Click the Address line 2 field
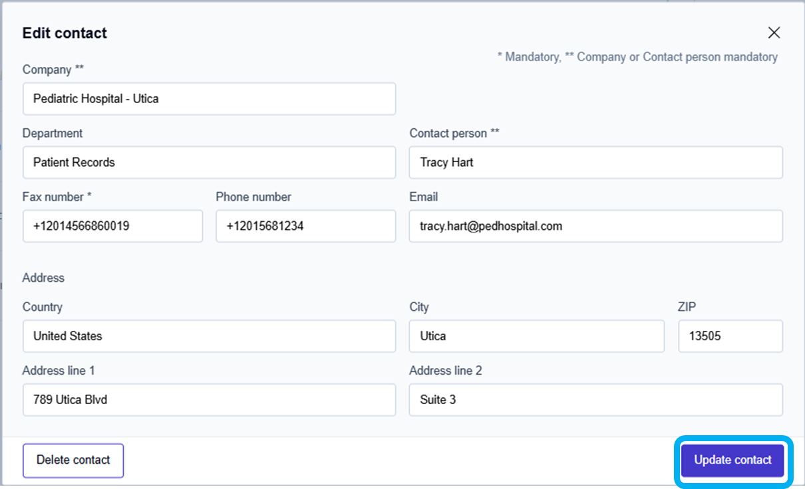Image resolution: width=805 pixels, height=489 pixels. point(595,400)
